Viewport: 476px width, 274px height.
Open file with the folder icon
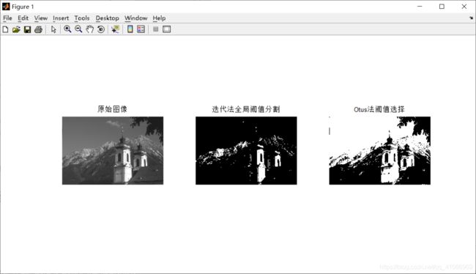[16, 29]
